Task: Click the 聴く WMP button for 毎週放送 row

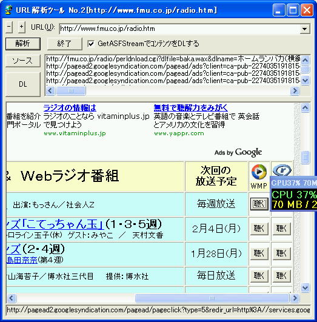Action: pos(259,204)
